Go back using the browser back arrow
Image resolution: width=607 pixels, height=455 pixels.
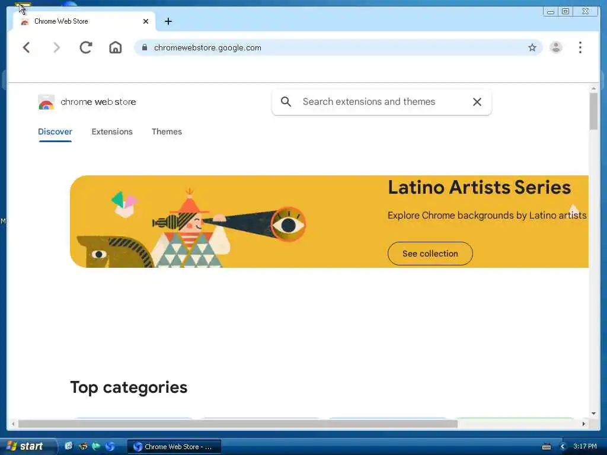(26, 47)
